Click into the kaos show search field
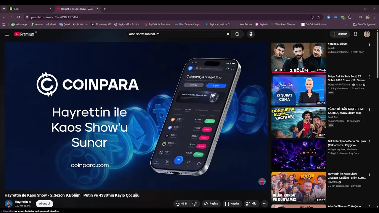The image size is (379, 213). (x=176, y=34)
